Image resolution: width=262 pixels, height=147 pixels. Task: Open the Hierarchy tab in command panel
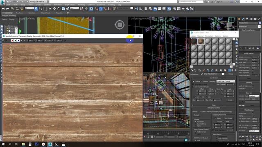coord(247,19)
